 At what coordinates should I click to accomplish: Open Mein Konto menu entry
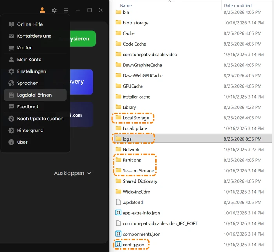tap(35, 60)
